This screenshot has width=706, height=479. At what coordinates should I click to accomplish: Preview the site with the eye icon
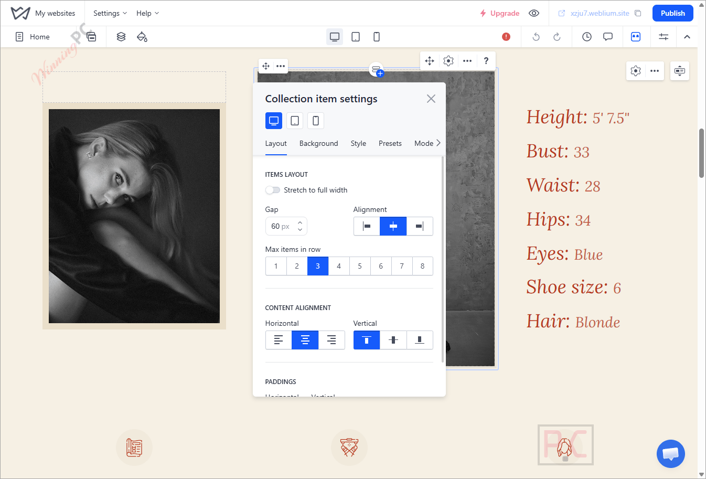pos(534,13)
